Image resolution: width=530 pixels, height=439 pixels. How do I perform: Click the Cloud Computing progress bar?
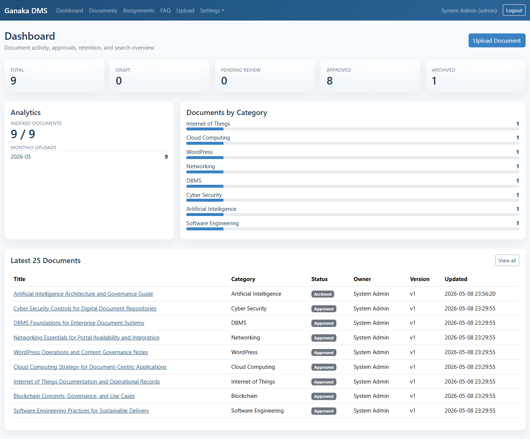coord(353,143)
